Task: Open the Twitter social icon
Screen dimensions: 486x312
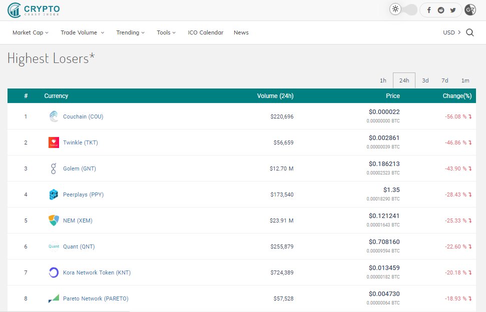Action: pyautogui.click(x=453, y=10)
